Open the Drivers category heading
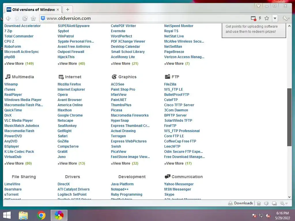Viewport: 295px width, 221px height. point(72,177)
